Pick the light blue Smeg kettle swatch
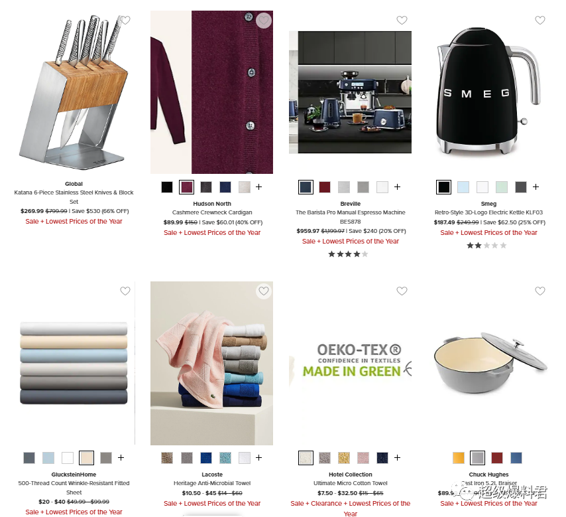 tap(463, 187)
